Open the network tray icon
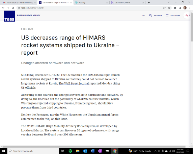 pyautogui.click(x=170, y=151)
